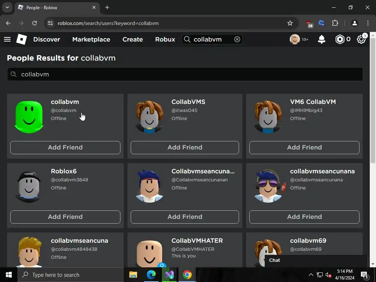Image resolution: width=376 pixels, height=282 pixels.
Task: Open the Chat panel
Action: coord(316,260)
